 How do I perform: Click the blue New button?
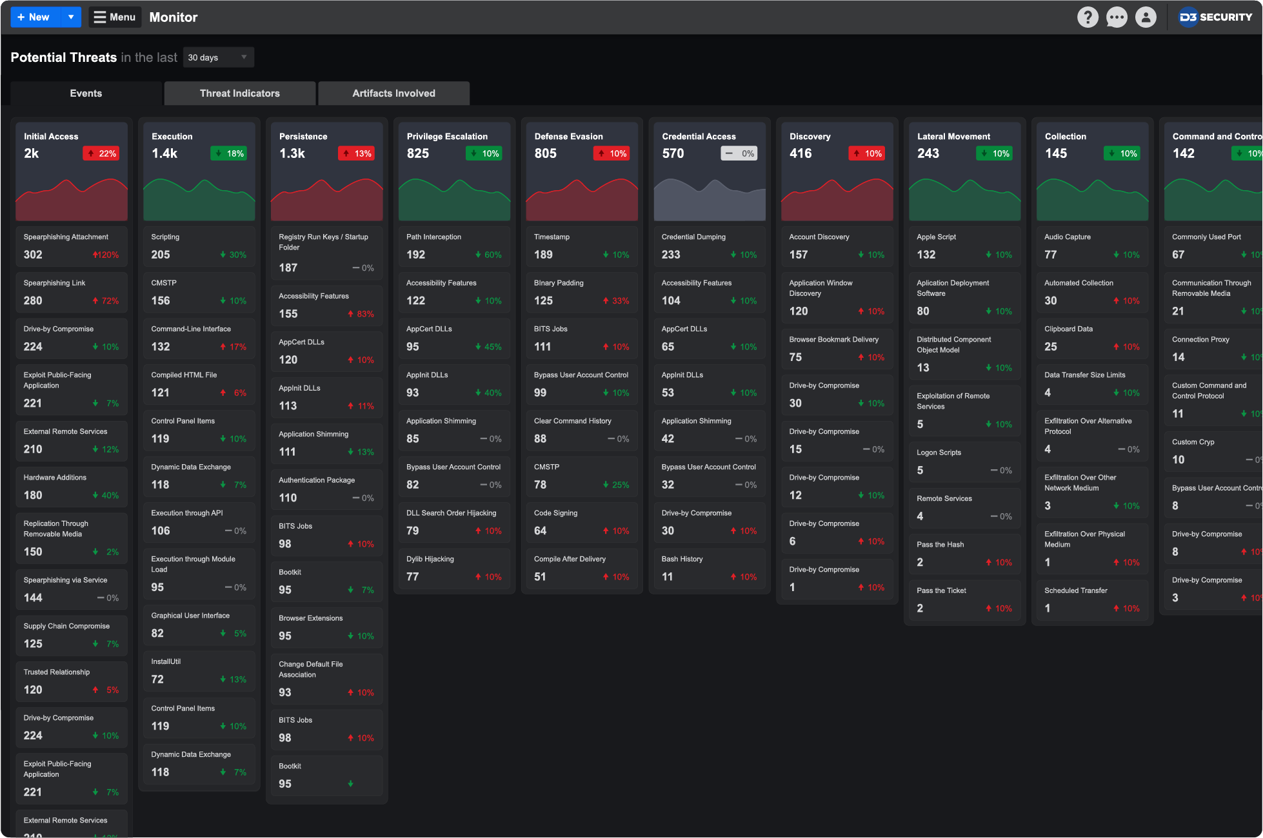tap(35, 17)
